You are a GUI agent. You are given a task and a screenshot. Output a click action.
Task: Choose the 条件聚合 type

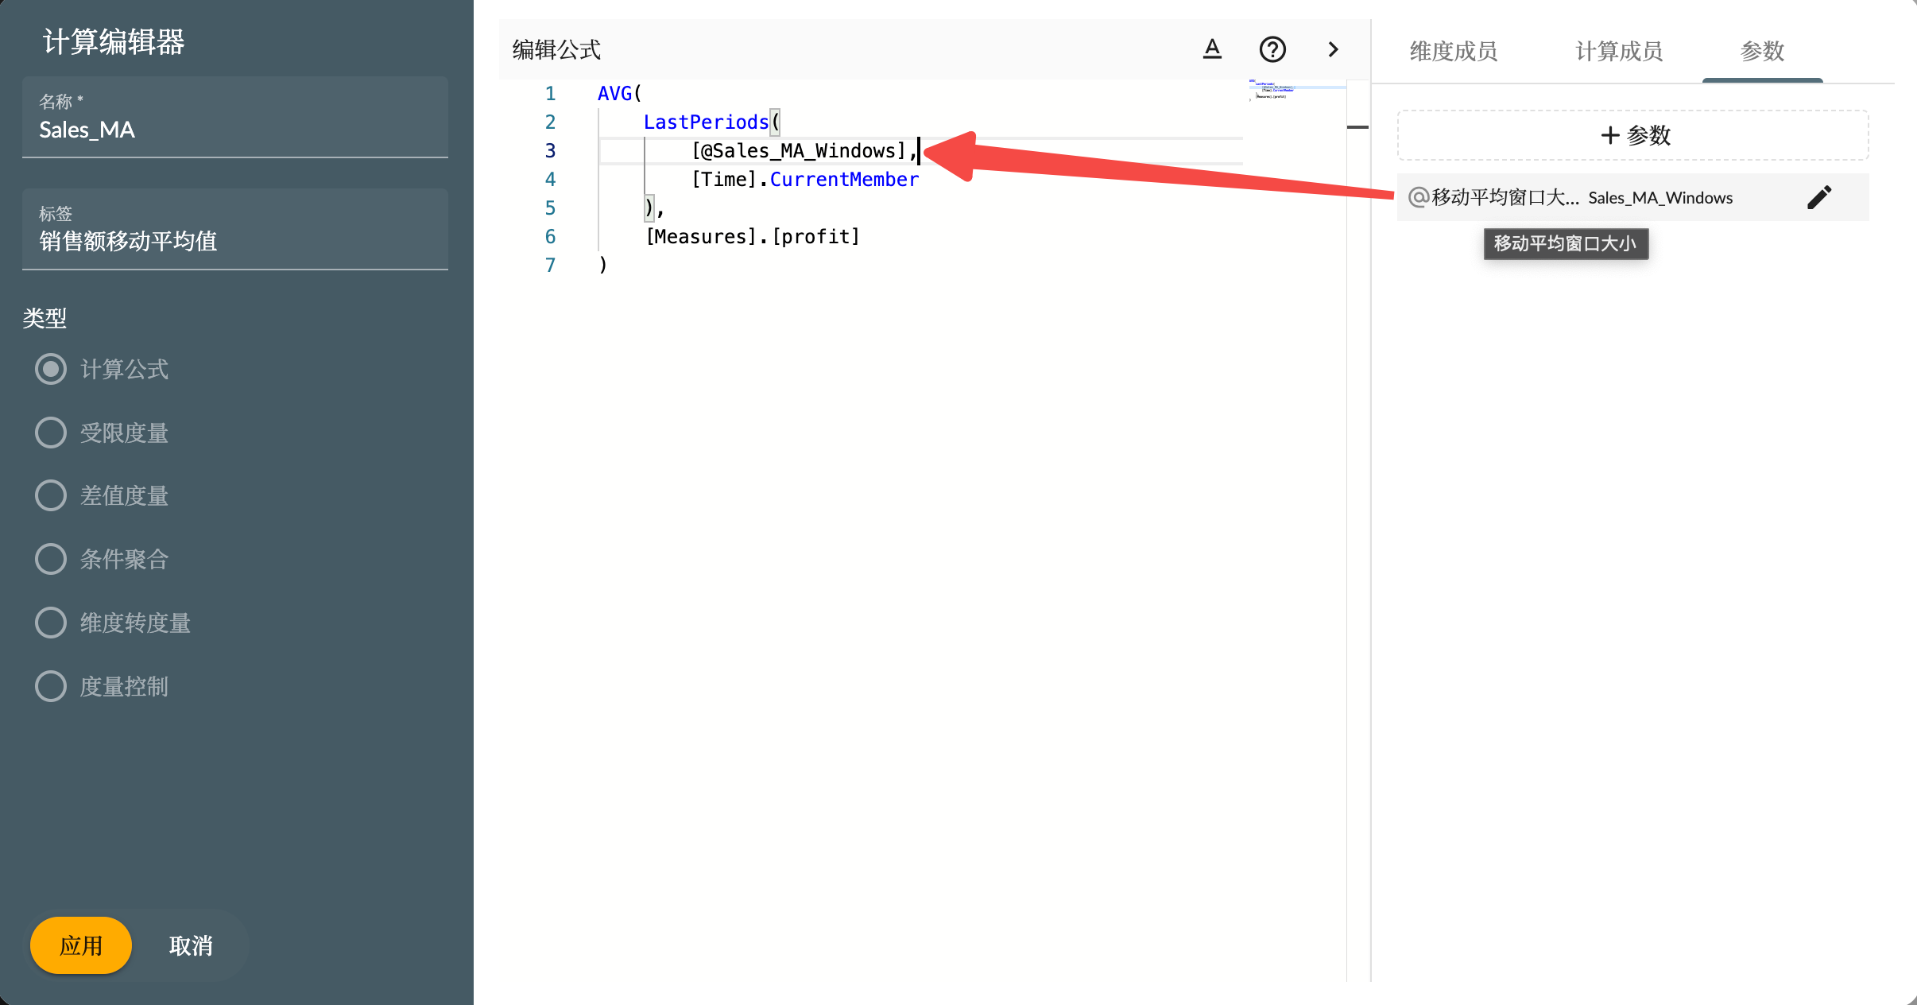51,559
